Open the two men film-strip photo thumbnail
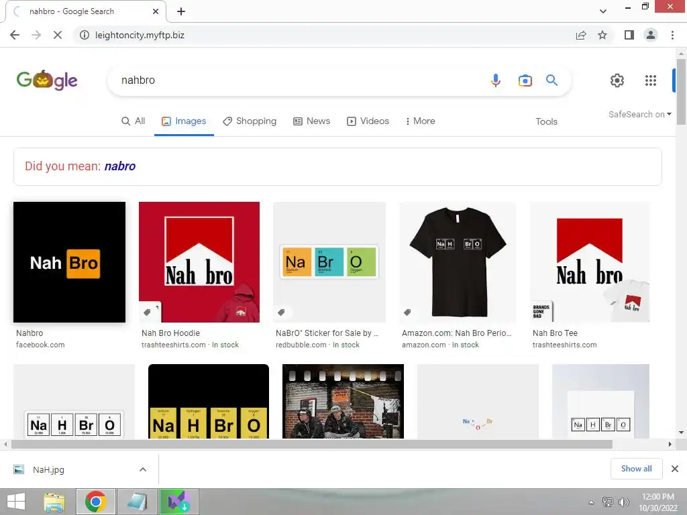Screen dimensions: 687x515 pos(343,401)
